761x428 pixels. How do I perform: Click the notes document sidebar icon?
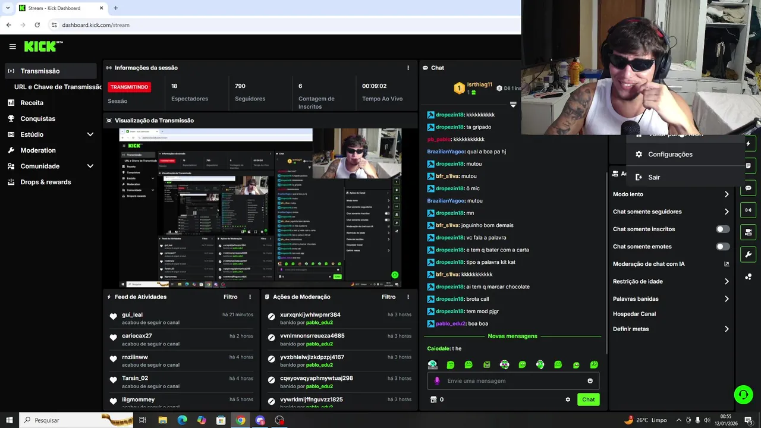748,166
